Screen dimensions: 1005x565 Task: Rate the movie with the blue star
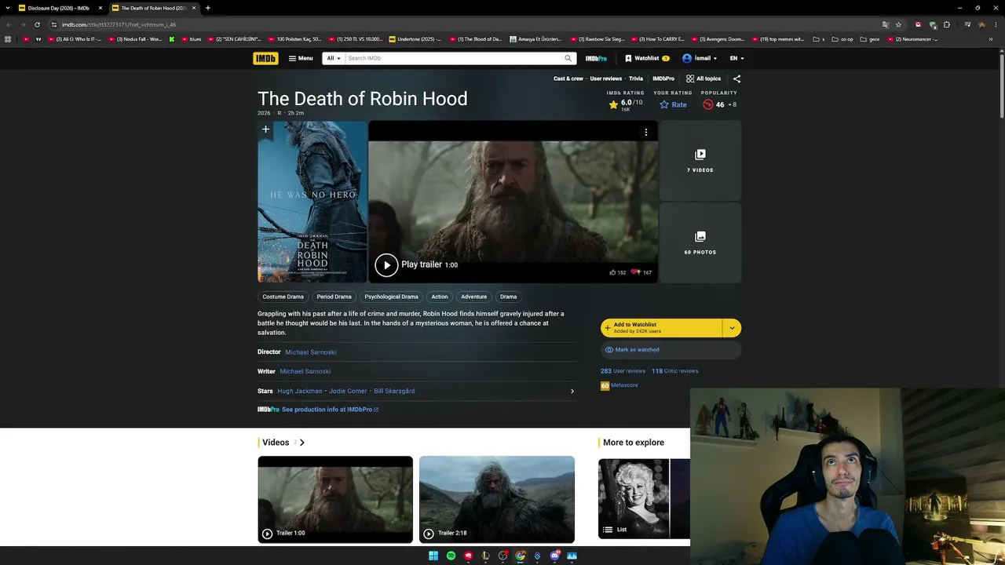pyautogui.click(x=673, y=104)
